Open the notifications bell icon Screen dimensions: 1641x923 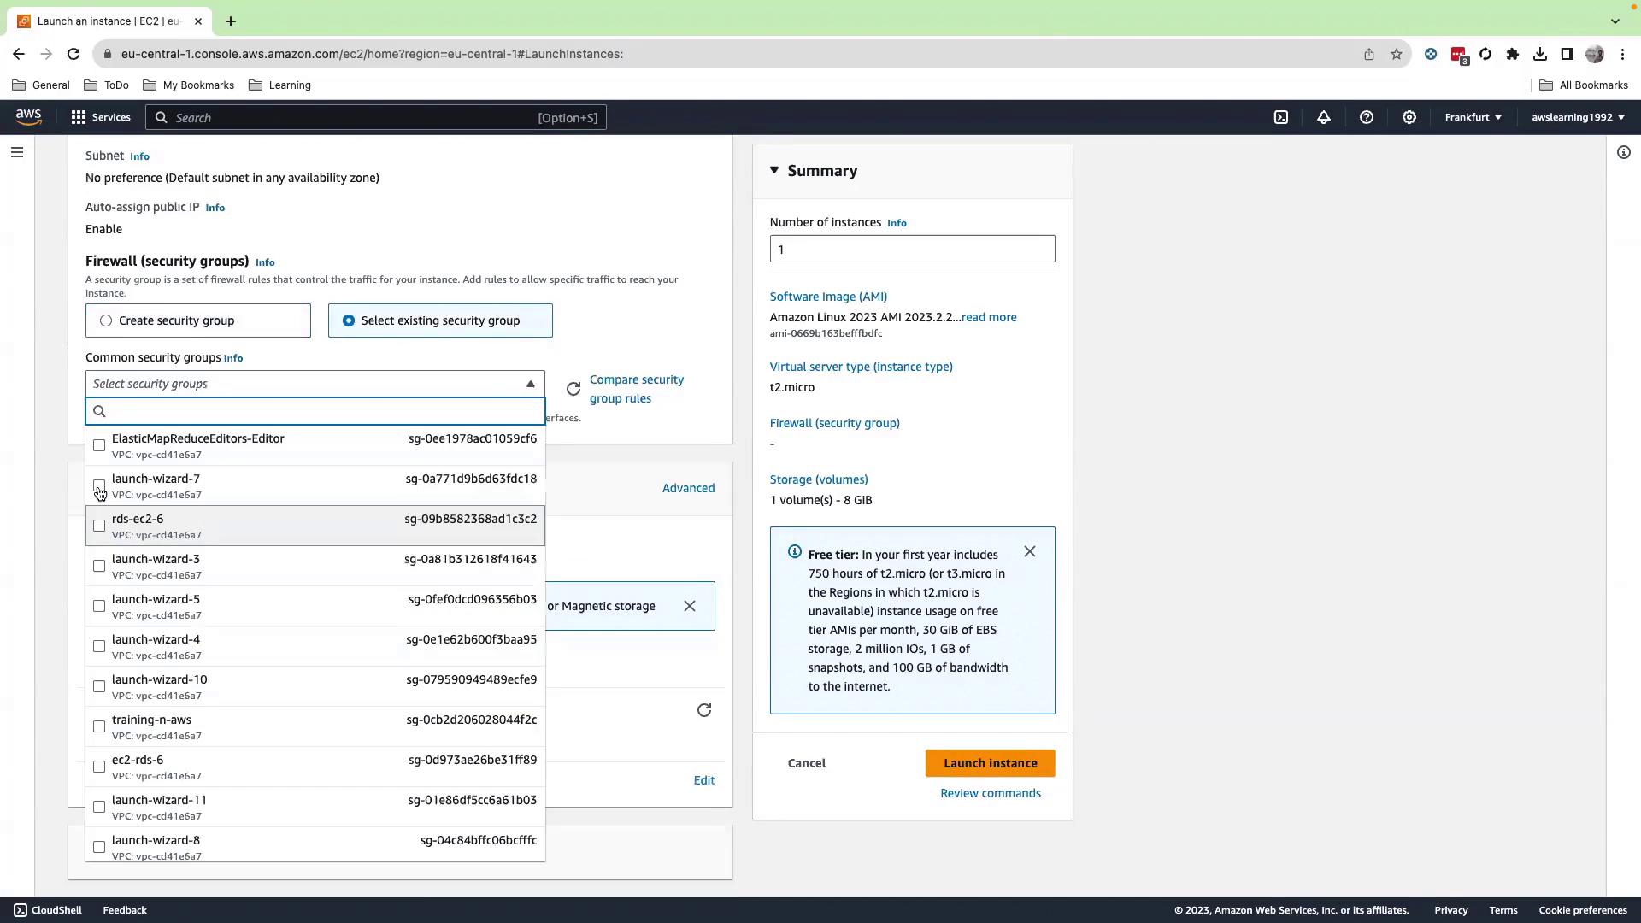coord(1323,117)
